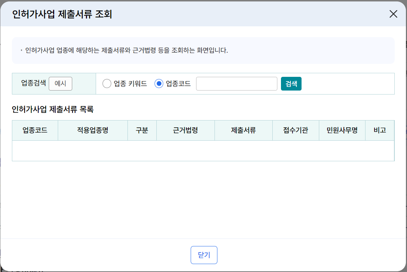Click the 접수기관 column header

click(x=296, y=130)
